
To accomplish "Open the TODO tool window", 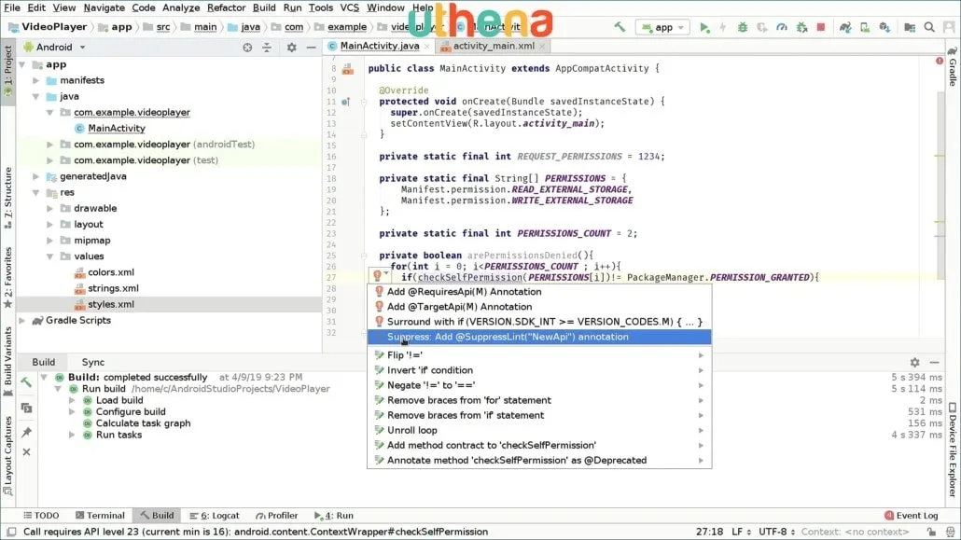I will click(x=41, y=516).
